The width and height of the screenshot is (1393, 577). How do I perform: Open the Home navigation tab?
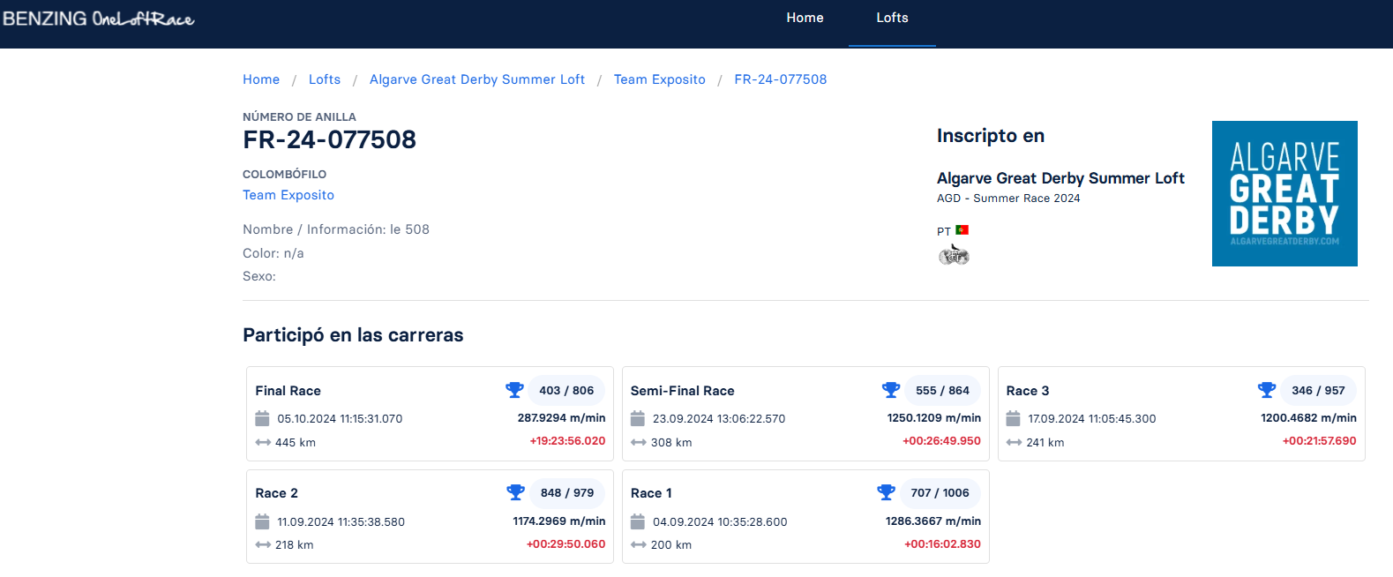click(805, 18)
